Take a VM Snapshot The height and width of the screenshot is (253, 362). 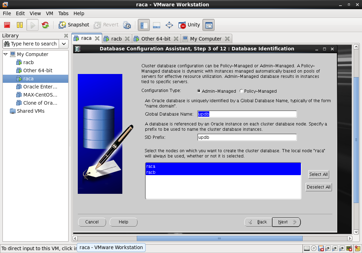[74, 25]
